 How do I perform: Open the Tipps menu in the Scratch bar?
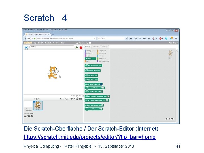click(x=57, y=43)
